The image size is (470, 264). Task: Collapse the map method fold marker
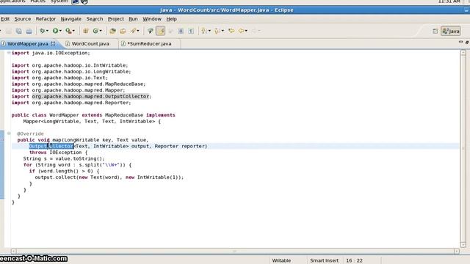9,133
